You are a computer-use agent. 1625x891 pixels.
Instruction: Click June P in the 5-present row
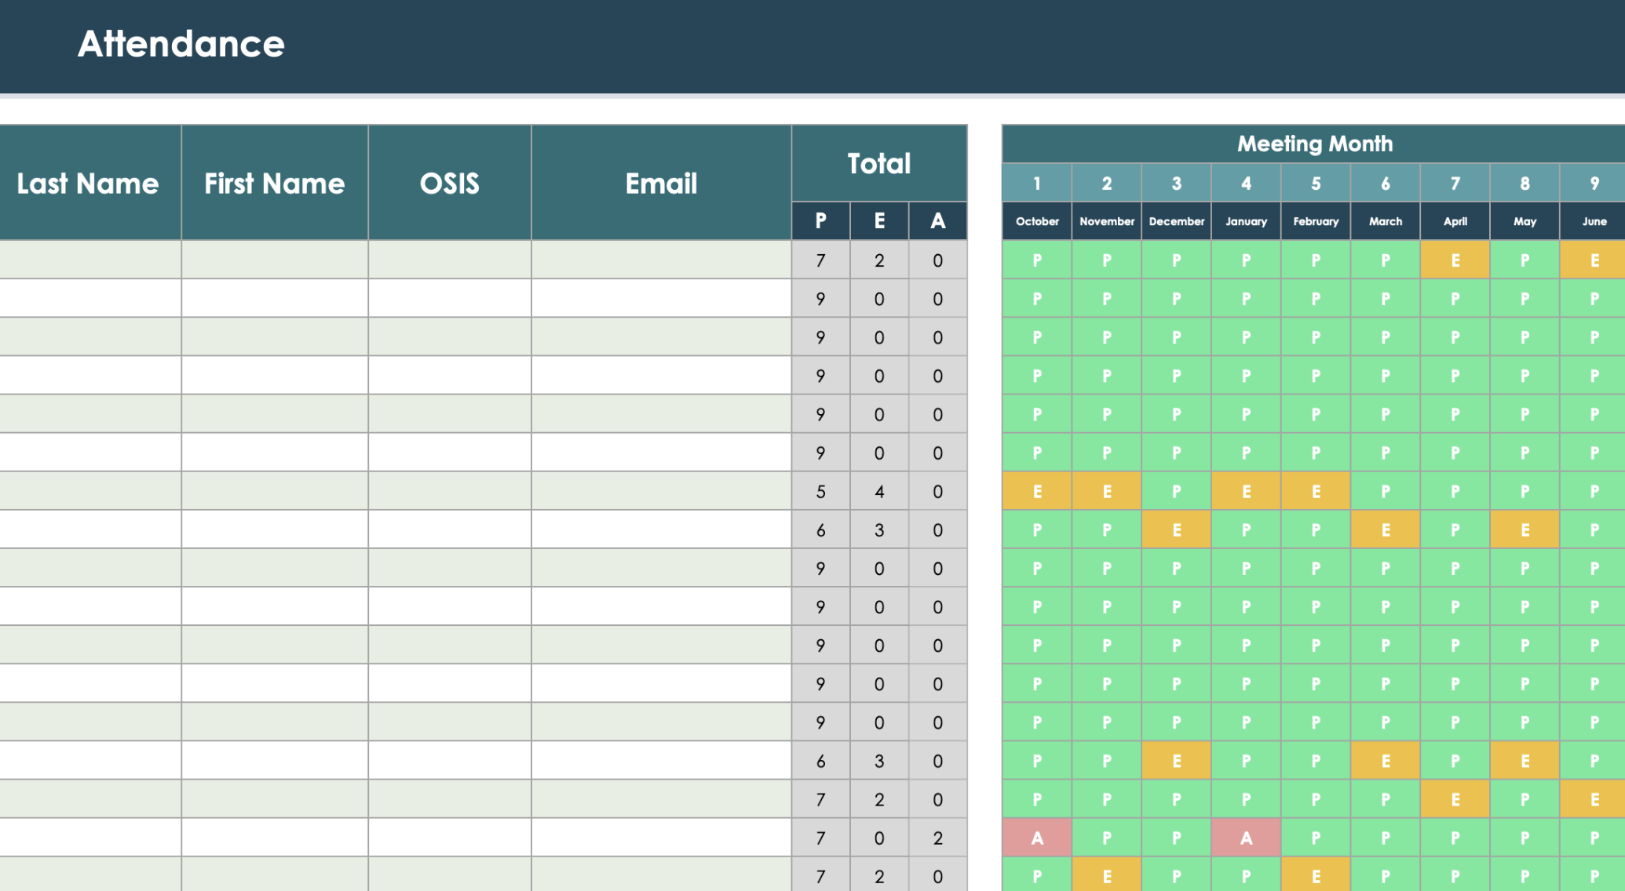click(x=1594, y=492)
